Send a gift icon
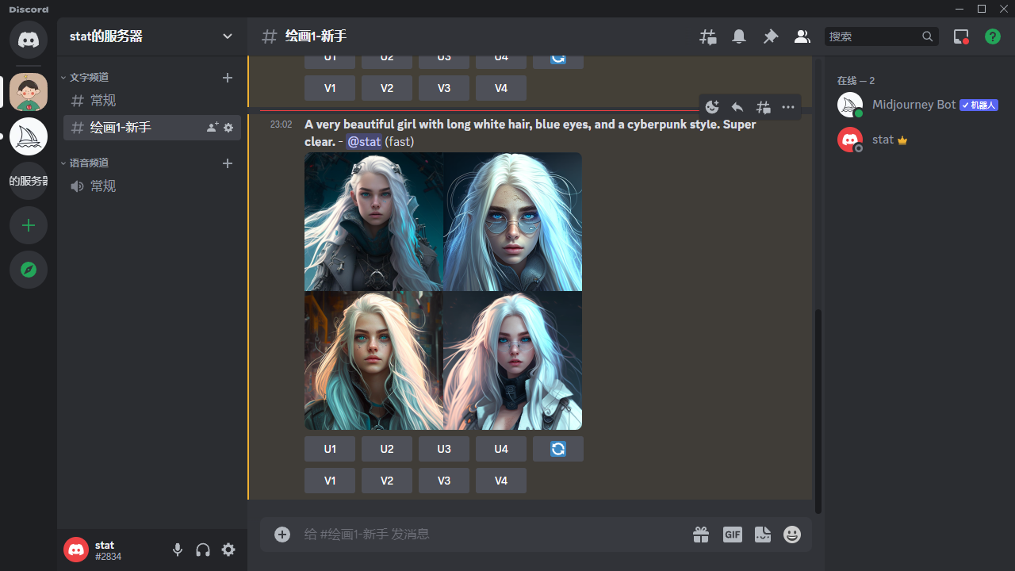1015x571 pixels. pos(701,535)
